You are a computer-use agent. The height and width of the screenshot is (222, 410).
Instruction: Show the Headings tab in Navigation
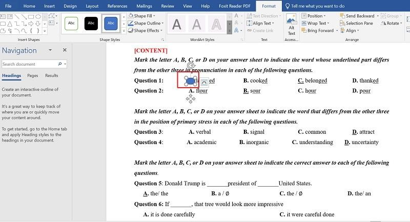11,75
